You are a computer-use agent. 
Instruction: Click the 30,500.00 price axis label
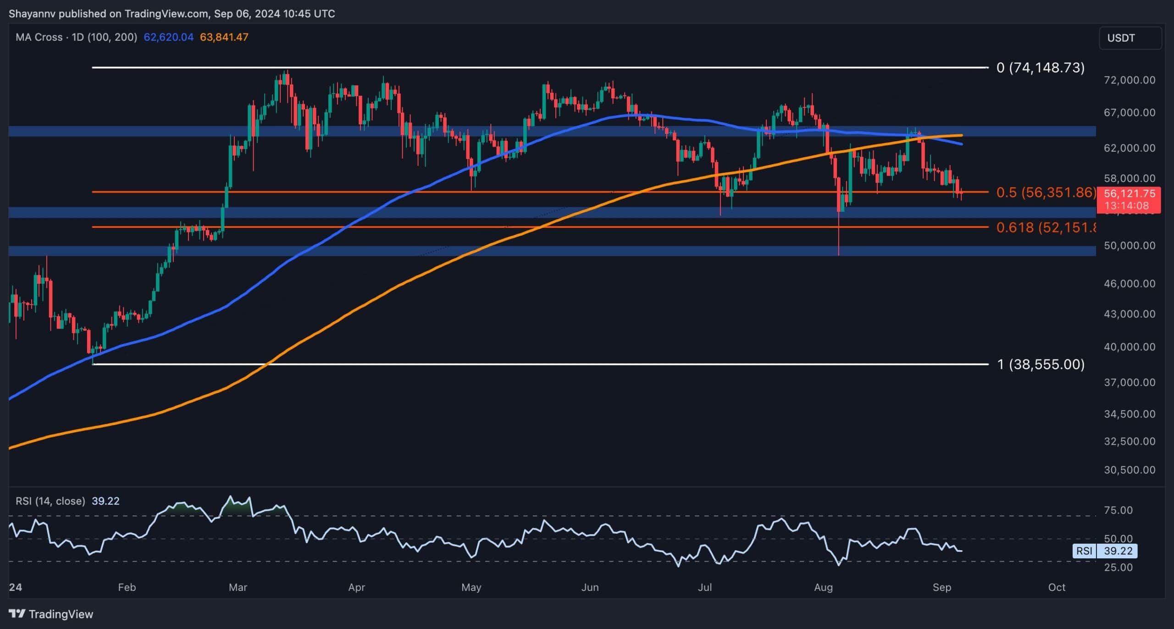click(x=1129, y=470)
